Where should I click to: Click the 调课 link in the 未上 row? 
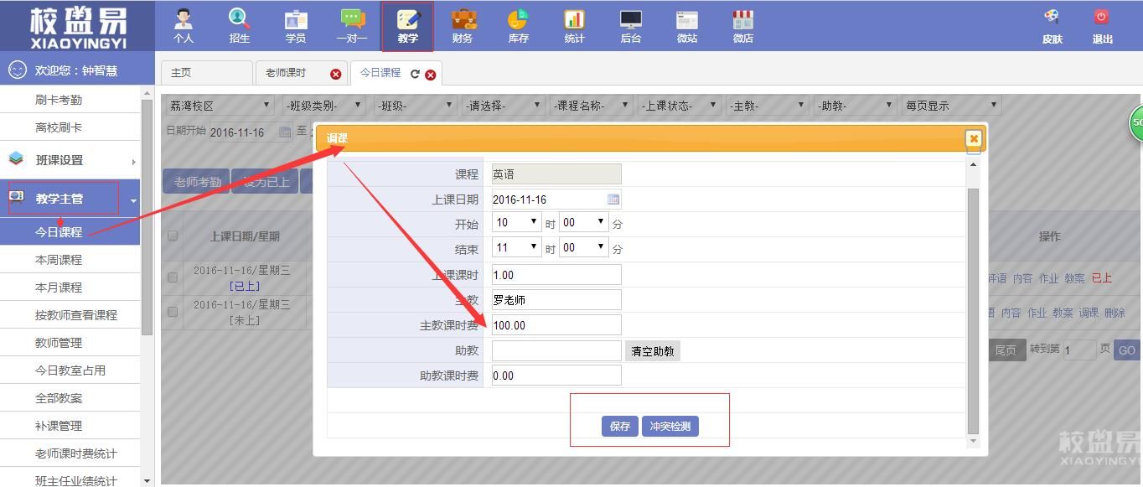click(x=1089, y=313)
